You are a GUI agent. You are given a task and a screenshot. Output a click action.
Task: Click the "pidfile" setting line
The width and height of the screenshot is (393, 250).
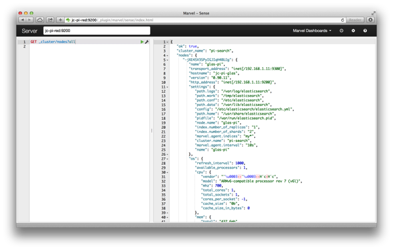[x=235, y=118]
